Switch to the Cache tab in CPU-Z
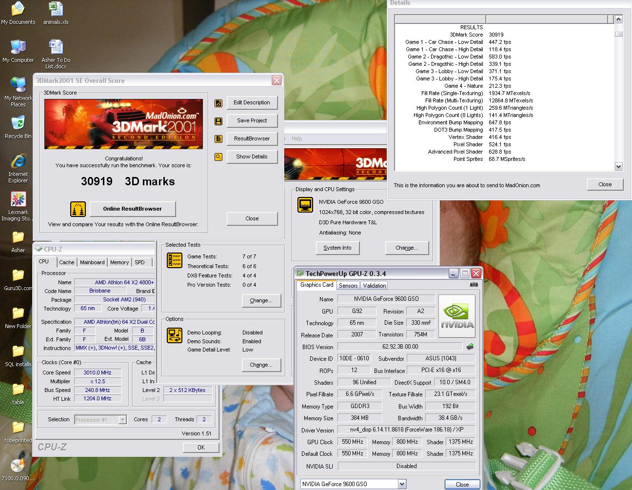 pos(67,262)
